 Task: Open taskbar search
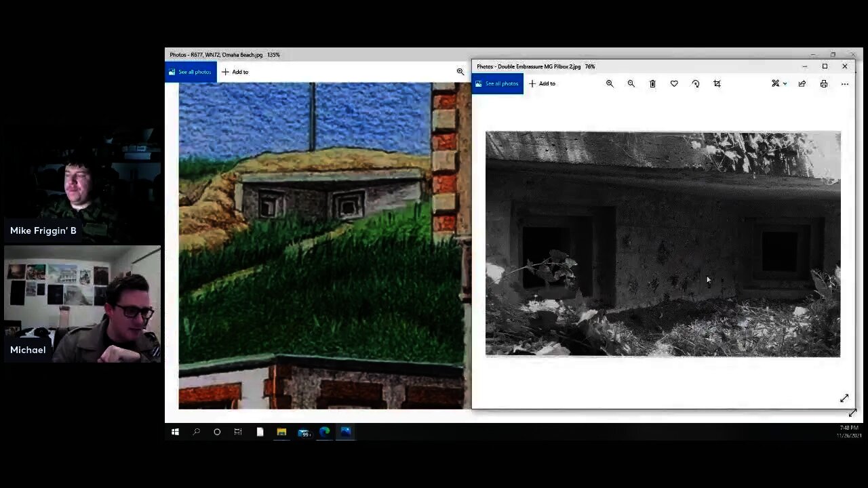point(197,432)
